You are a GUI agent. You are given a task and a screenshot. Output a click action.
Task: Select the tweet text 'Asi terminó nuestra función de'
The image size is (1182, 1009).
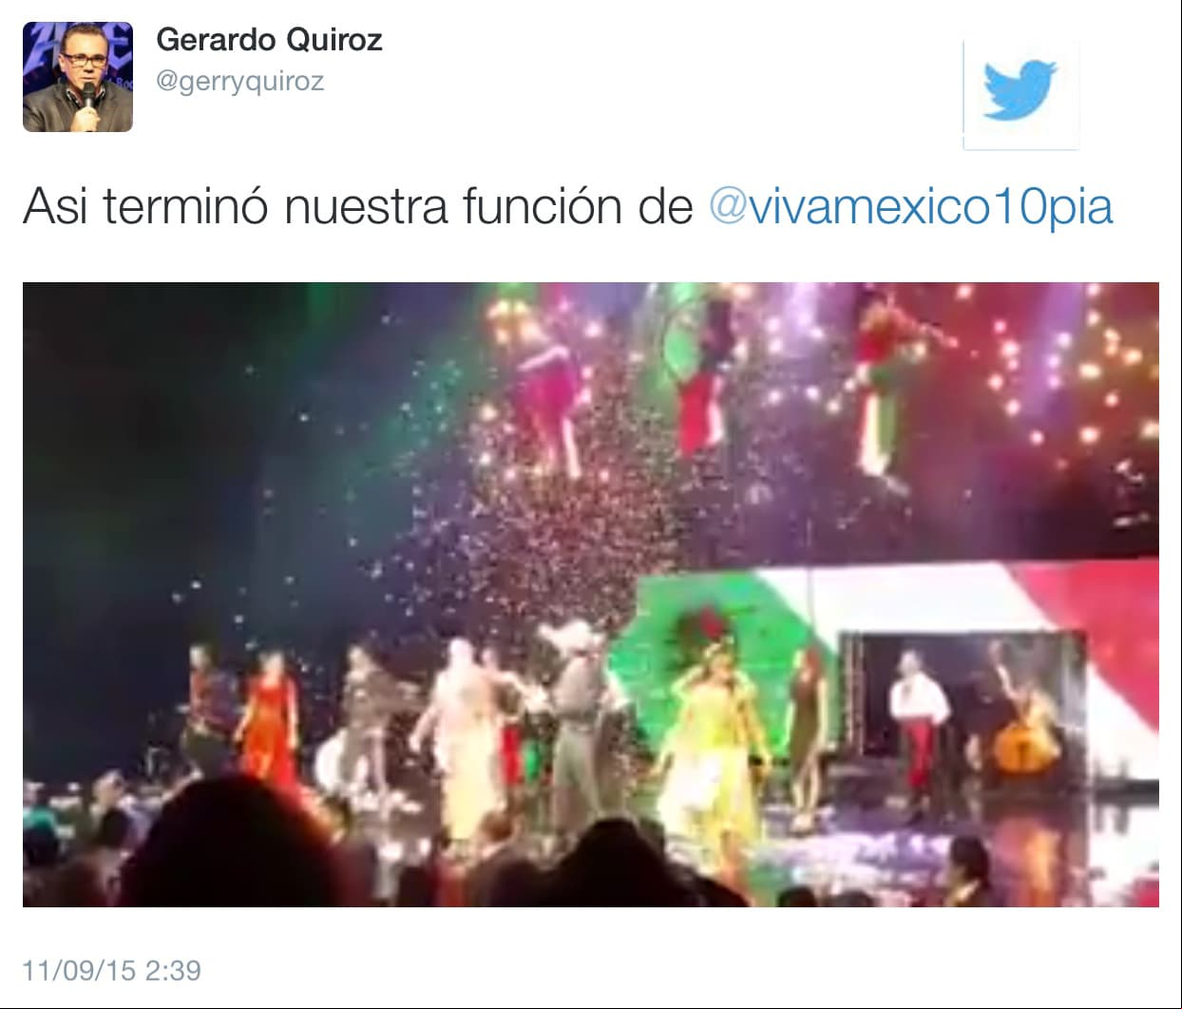pos(357,207)
